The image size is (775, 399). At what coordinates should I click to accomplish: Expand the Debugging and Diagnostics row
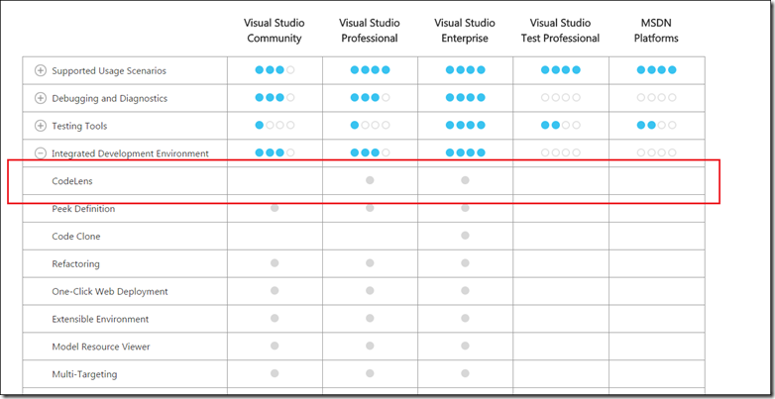pos(40,98)
